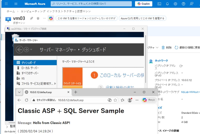Viewport: 200px width, 134px height.
Task: Expand the ファイル サービス submenu arrow
Action: 55,84
